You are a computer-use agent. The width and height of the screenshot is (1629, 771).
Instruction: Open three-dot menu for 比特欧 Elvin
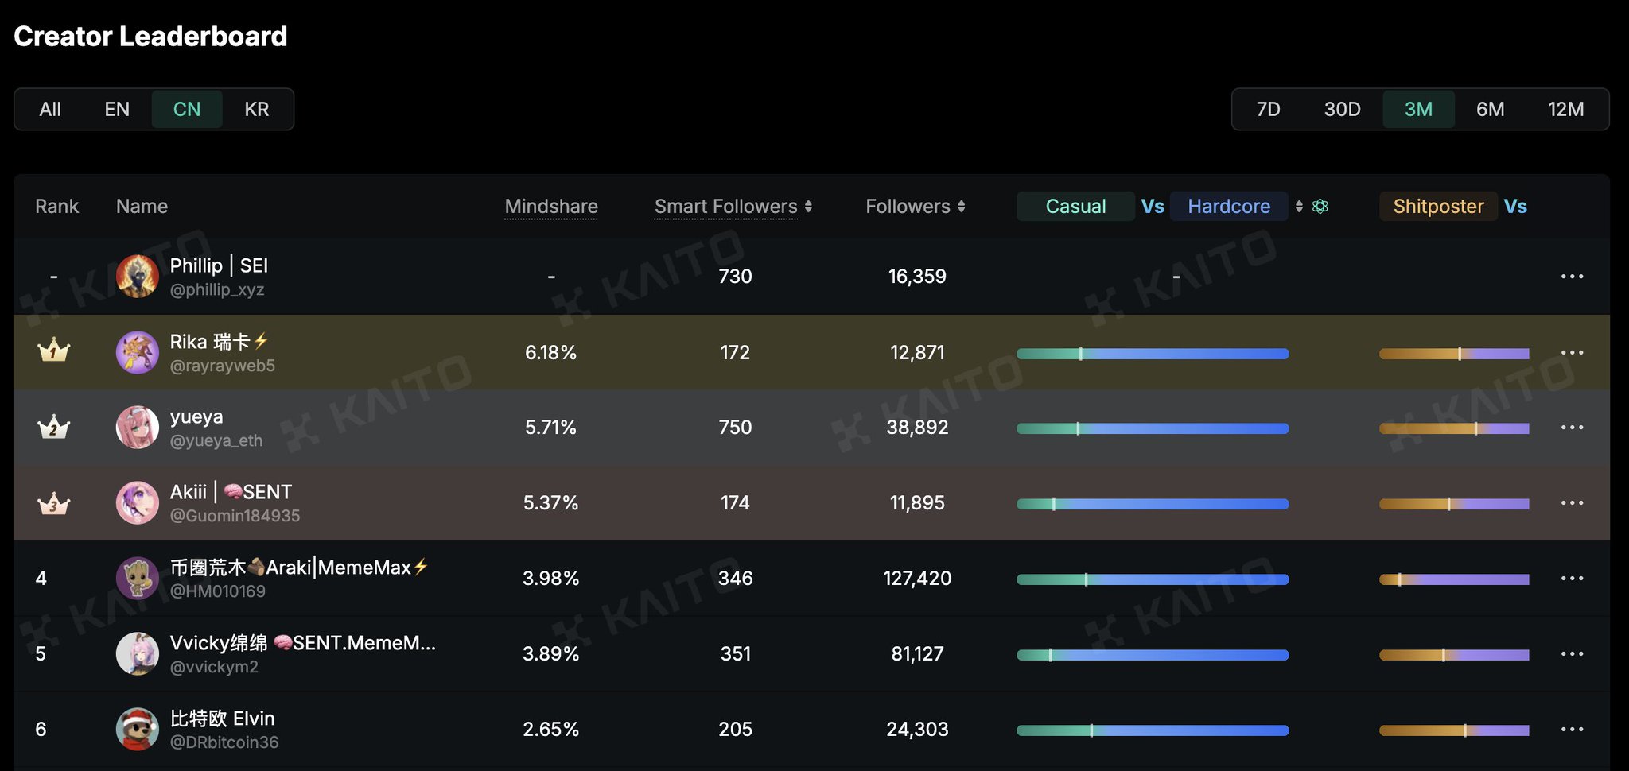(1572, 730)
